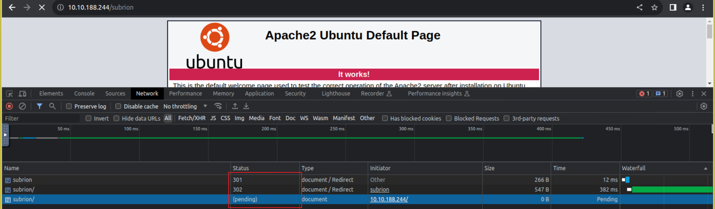Search the network requests
The image size is (715, 209).
click(52, 106)
